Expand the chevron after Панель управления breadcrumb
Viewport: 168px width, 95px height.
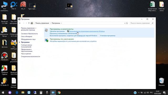pos(50,23)
